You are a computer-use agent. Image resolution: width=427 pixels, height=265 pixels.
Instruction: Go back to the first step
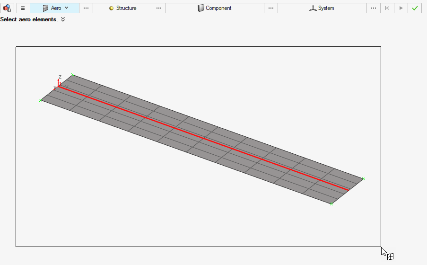[387, 8]
